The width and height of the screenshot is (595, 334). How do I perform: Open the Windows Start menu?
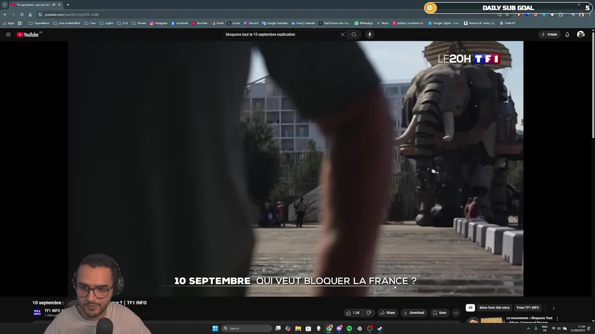click(x=215, y=328)
